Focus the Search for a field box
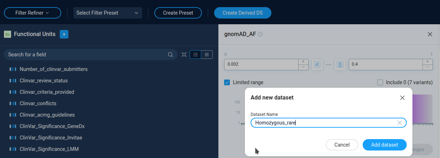This screenshot has width=440, height=158. [x=91, y=55]
